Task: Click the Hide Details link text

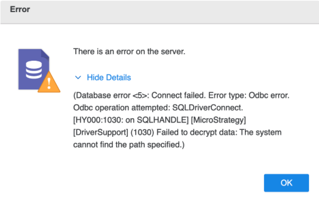Action: (x=109, y=77)
